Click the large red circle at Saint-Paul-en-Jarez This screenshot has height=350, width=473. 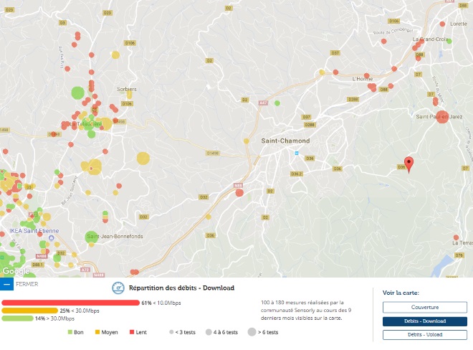point(442,116)
